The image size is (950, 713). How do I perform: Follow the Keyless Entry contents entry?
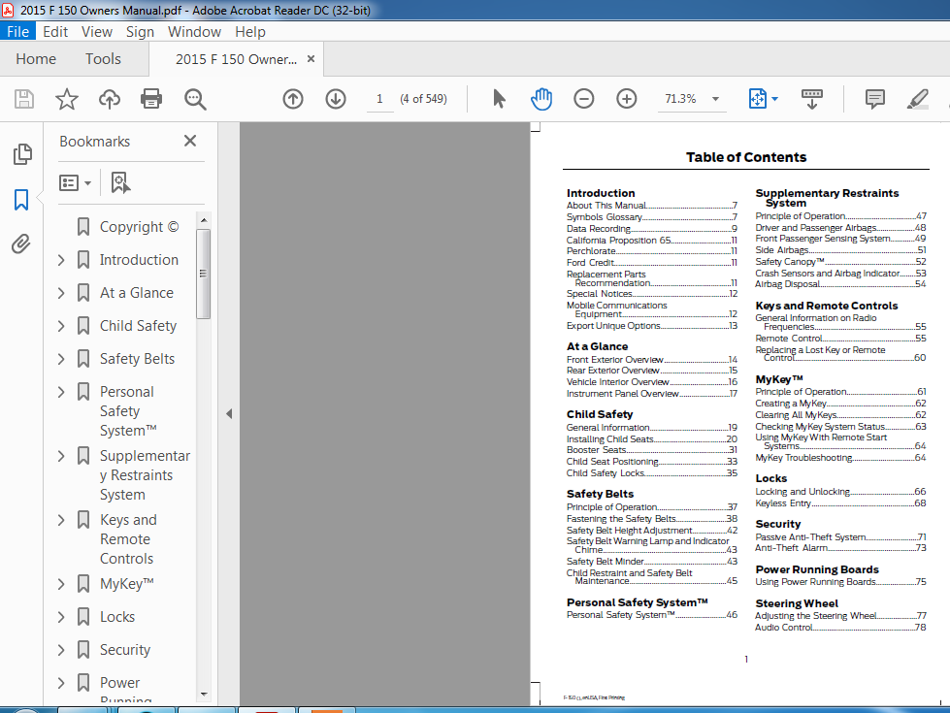point(840,503)
